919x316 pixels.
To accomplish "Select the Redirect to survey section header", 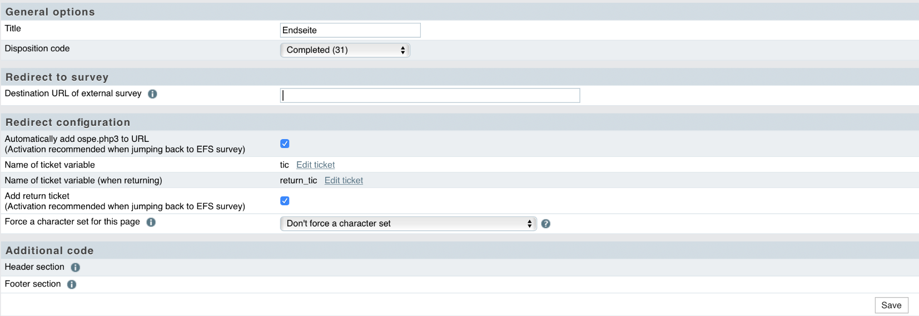I will pos(57,77).
